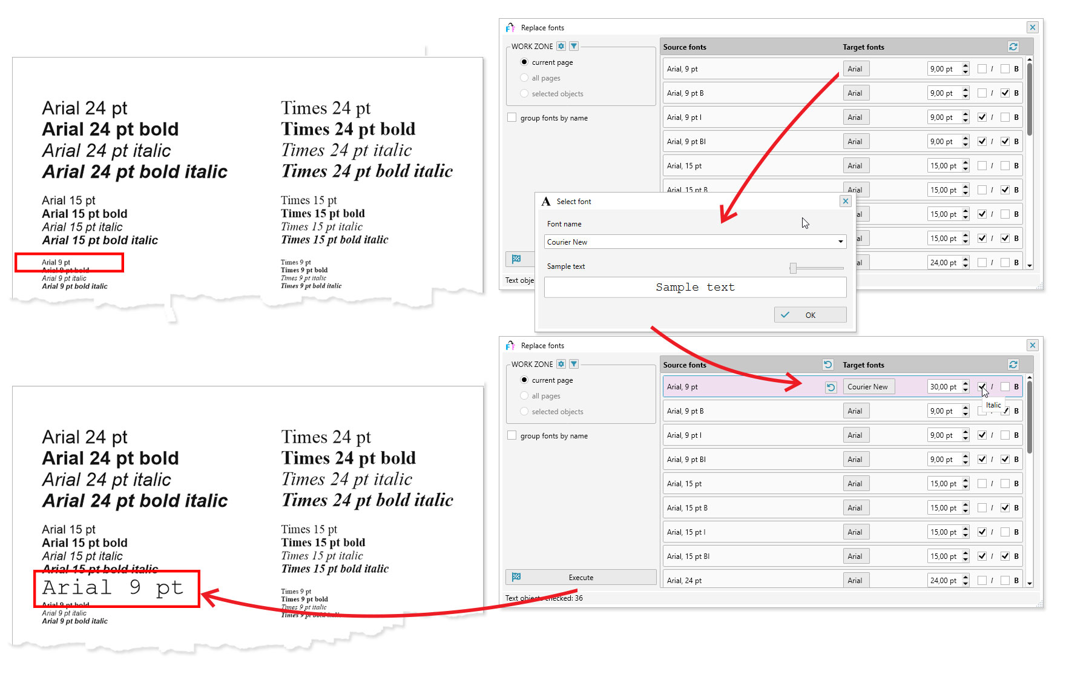Enable bold on the Courier New row
This screenshot has width=1069, height=680.
pos(1005,386)
